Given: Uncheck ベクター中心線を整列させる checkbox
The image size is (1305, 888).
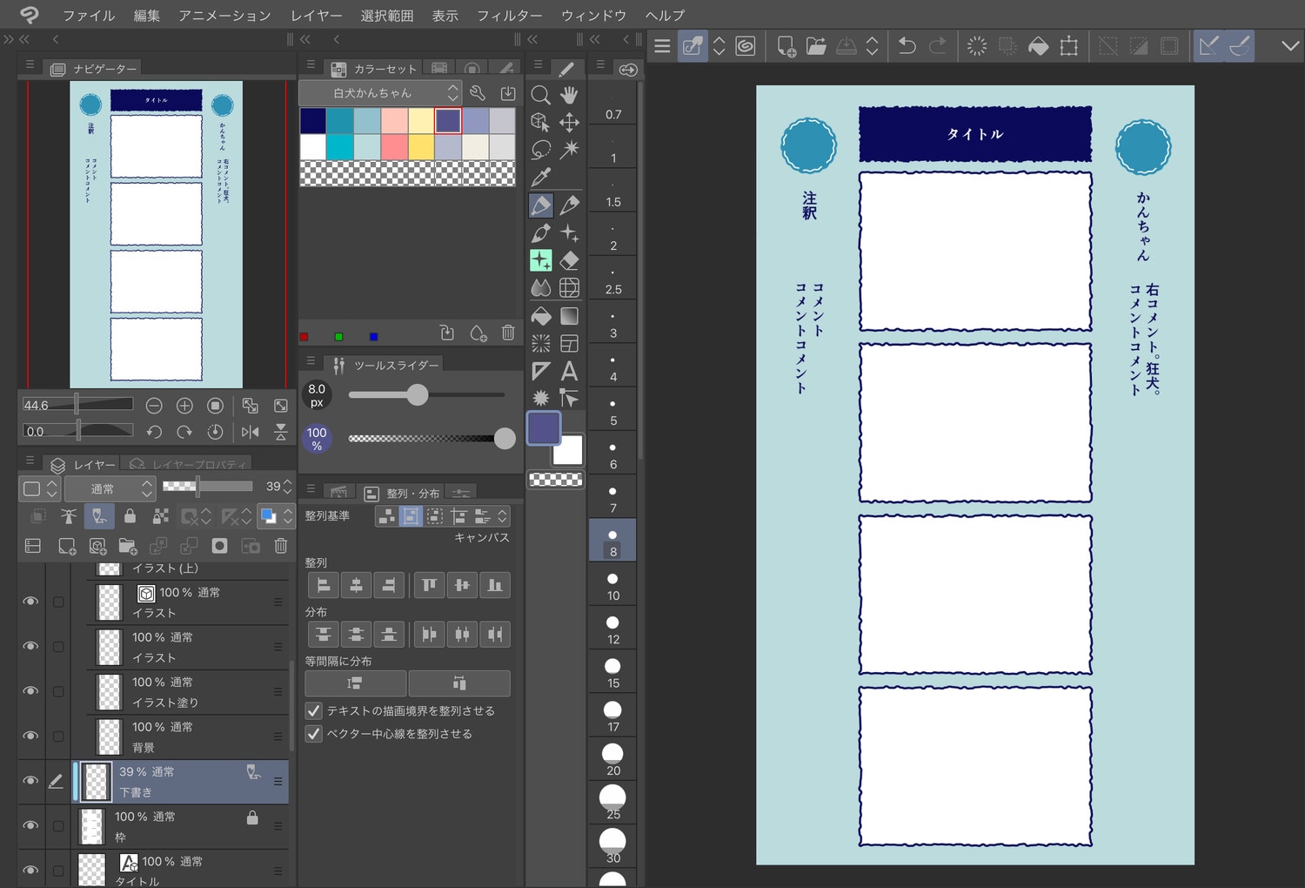Looking at the screenshot, I should click(x=314, y=734).
